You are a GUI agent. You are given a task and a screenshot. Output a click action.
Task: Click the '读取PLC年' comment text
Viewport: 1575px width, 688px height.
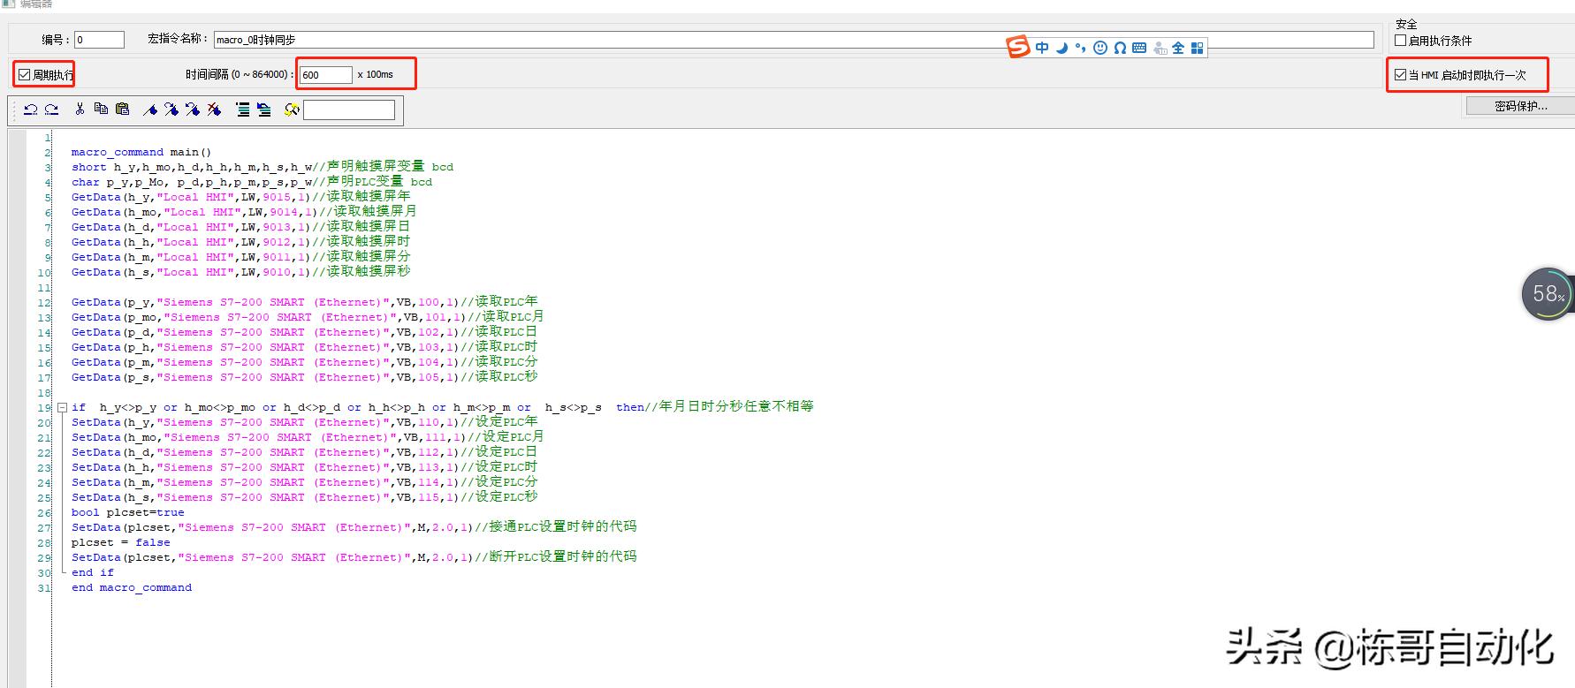point(506,301)
